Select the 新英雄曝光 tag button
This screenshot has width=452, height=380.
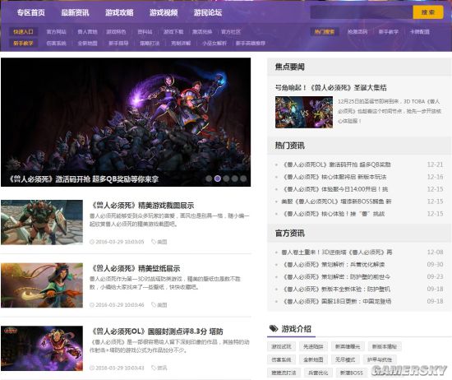348,346
